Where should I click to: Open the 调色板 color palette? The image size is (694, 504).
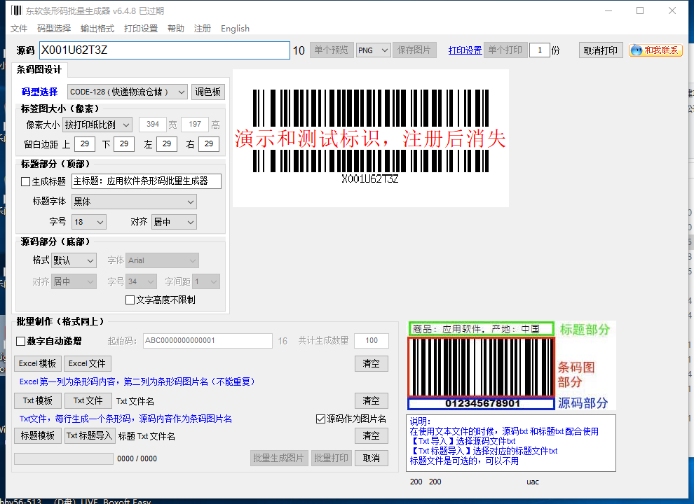coord(207,92)
